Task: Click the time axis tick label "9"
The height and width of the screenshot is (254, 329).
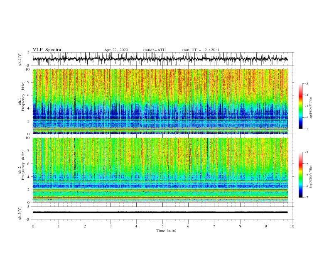Action: (x=266, y=226)
